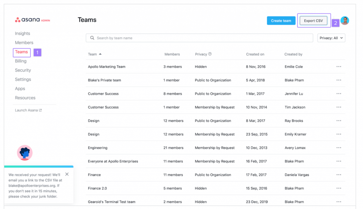Open the user profile avatar menu
The image size is (363, 209).
pos(345,21)
